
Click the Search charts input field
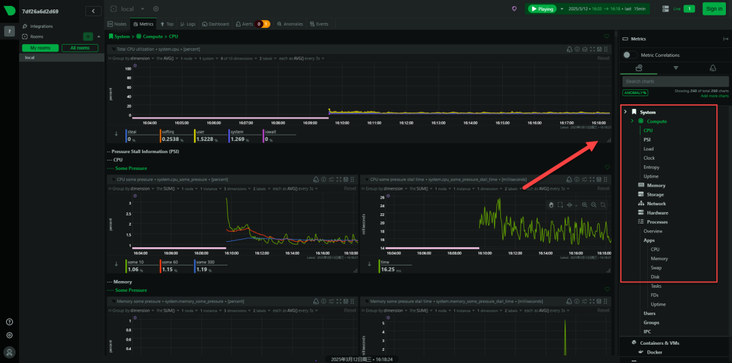pyautogui.click(x=676, y=82)
